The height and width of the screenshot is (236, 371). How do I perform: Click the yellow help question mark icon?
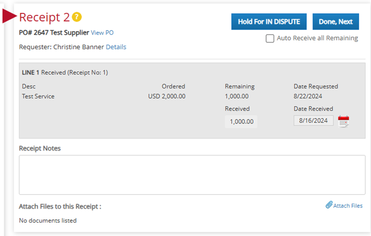tap(77, 17)
